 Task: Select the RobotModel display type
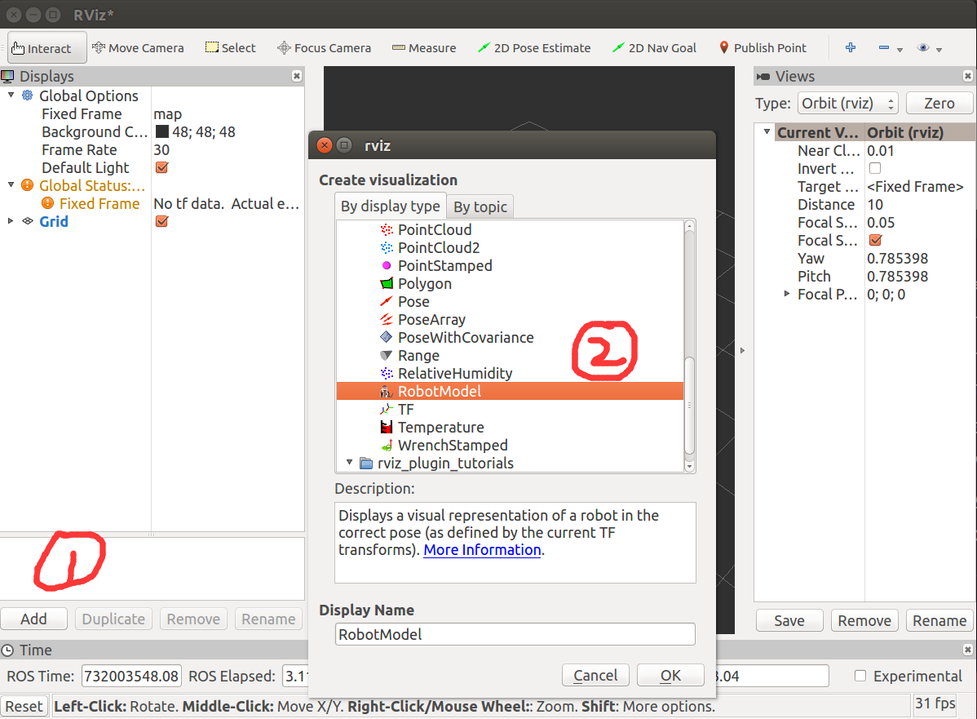510,391
